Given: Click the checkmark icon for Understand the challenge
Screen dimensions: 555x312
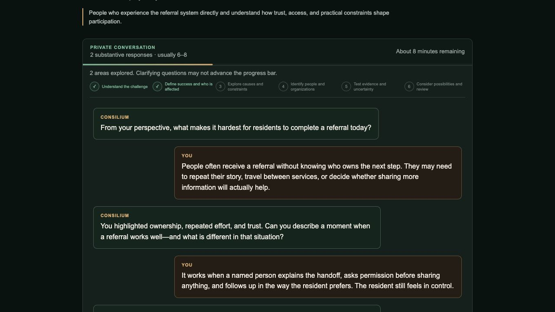Looking at the screenshot, I should coord(95,87).
